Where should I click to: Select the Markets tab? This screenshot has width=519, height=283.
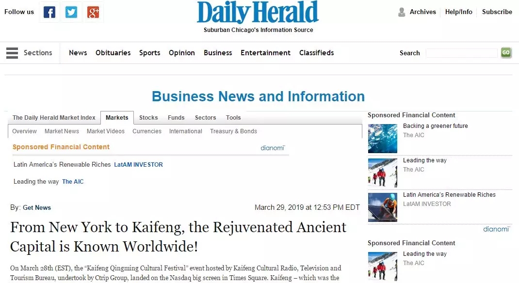tap(117, 118)
